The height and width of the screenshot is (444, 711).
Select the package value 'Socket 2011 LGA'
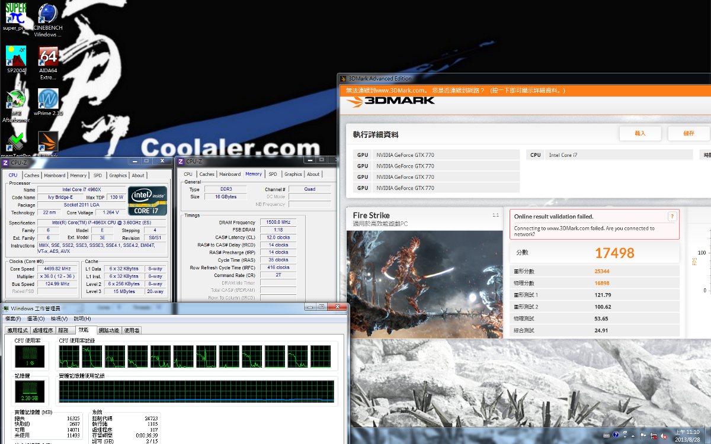coord(81,205)
